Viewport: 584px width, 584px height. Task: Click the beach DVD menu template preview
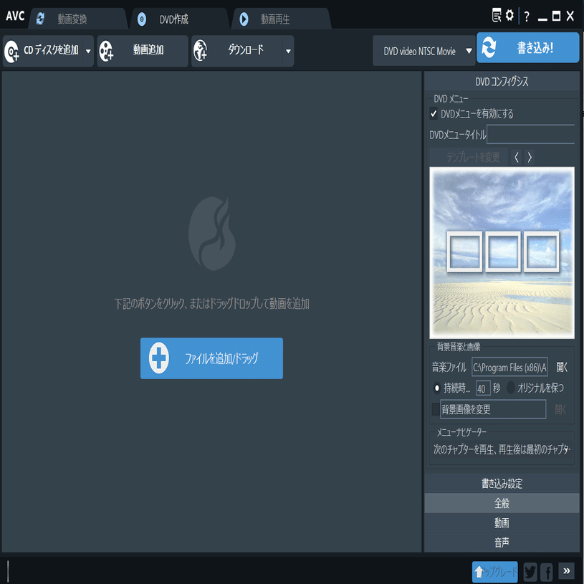[502, 252]
